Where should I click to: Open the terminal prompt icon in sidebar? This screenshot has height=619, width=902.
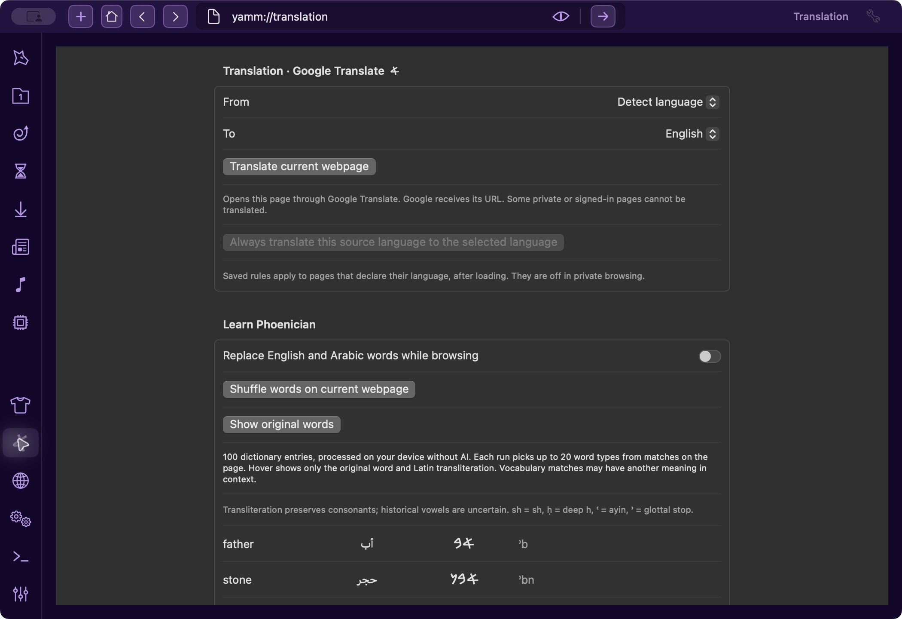pyautogui.click(x=21, y=557)
